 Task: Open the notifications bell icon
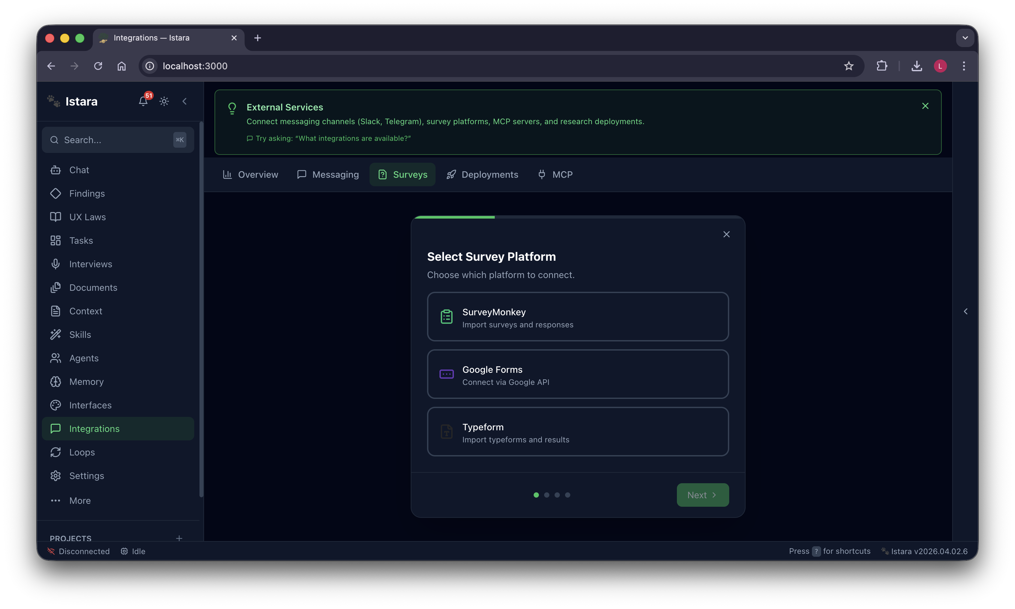(x=143, y=101)
